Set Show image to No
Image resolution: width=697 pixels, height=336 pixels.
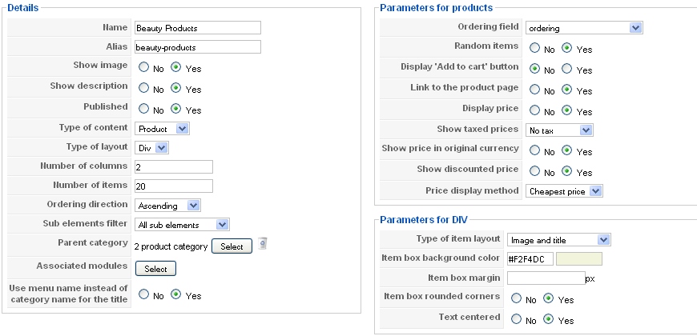143,67
